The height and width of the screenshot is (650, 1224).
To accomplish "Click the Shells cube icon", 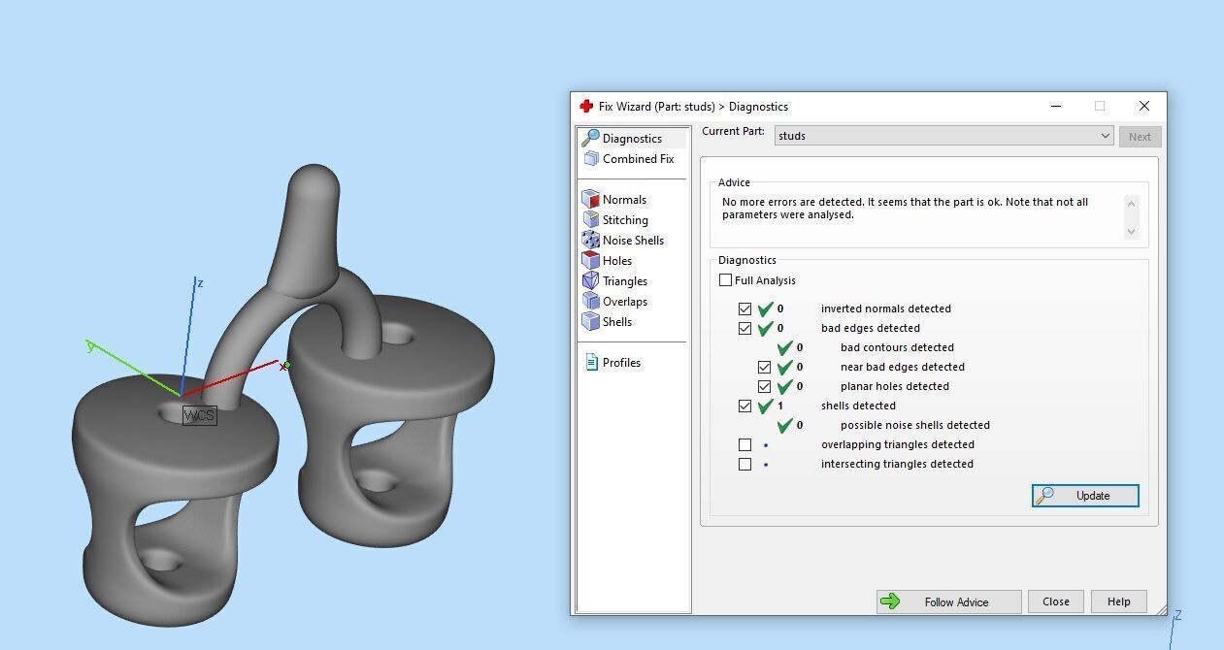I will pyautogui.click(x=590, y=321).
